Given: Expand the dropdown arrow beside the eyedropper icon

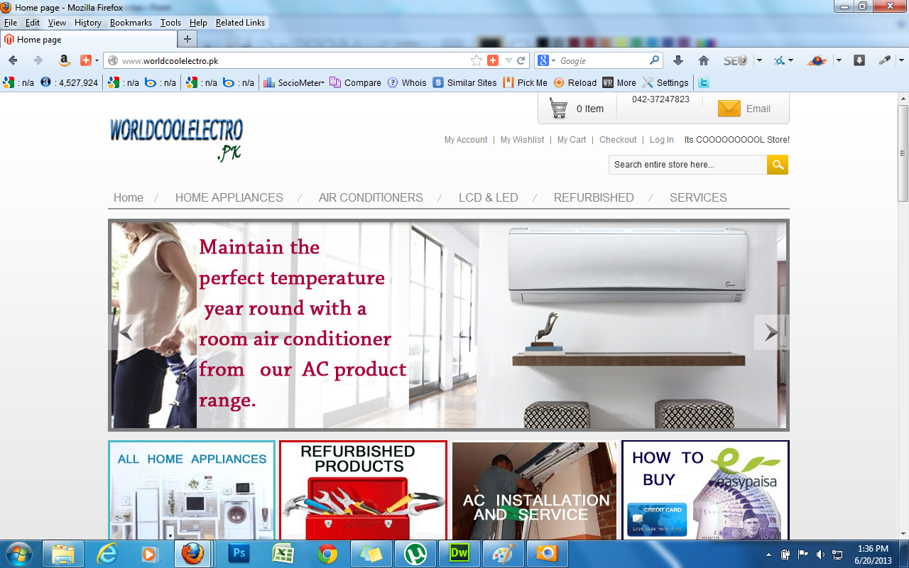Looking at the screenshot, I should (900, 60).
